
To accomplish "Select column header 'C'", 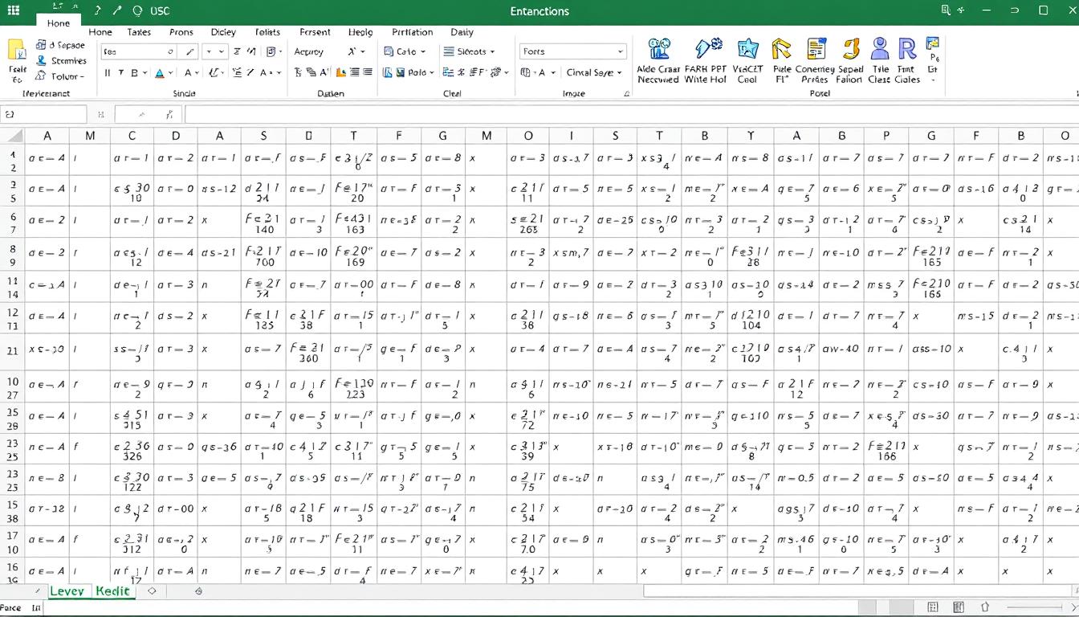I will coord(132,136).
